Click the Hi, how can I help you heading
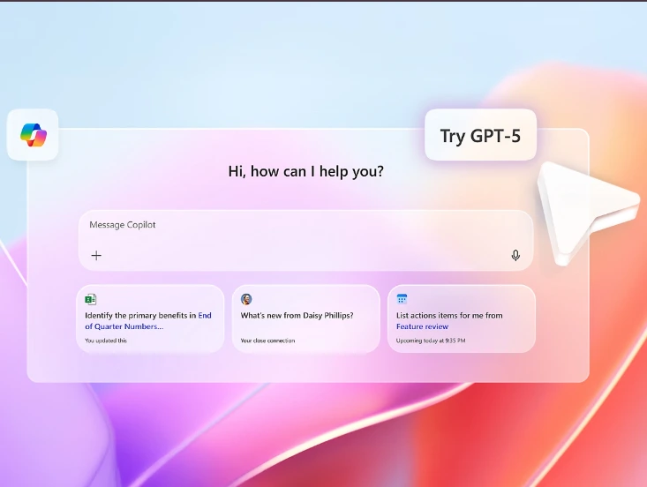647x487 pixels. [306, 171]
